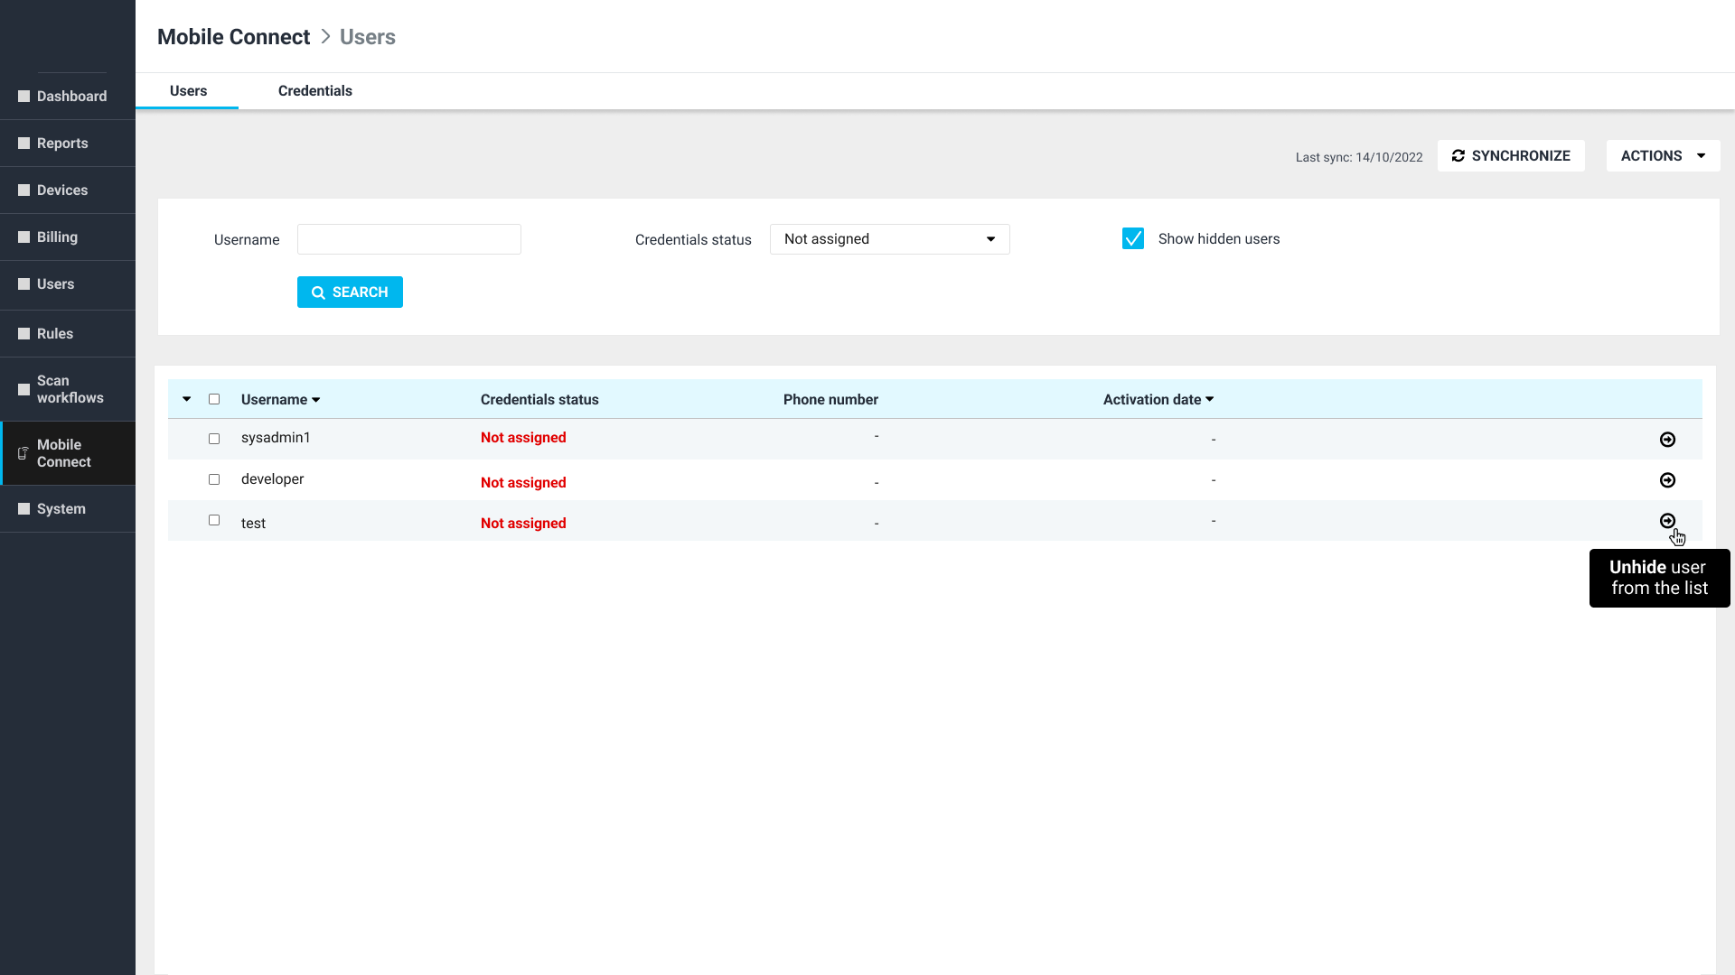Uncheck Show hidden users checkbox
Screen dimensions: 1735x975
click(1132, 238)
